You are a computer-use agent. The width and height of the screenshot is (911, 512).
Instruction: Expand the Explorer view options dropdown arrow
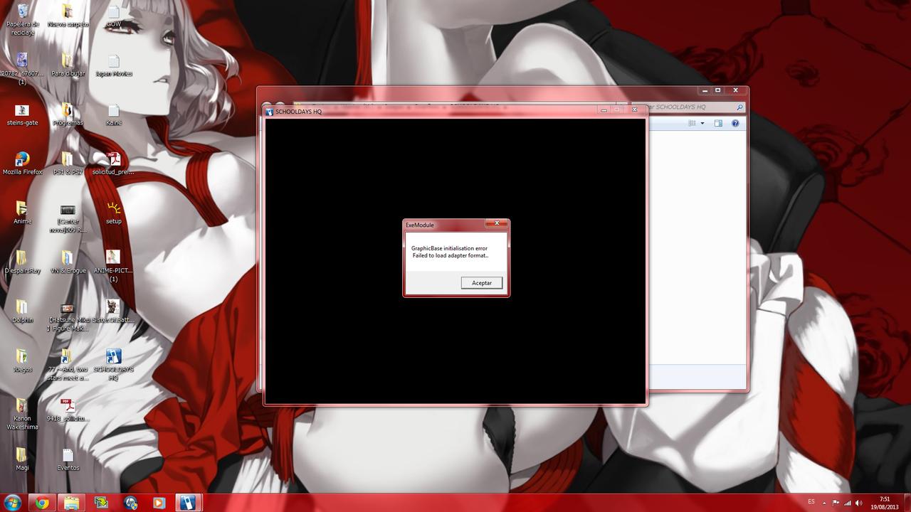click(x=702, y=124)
